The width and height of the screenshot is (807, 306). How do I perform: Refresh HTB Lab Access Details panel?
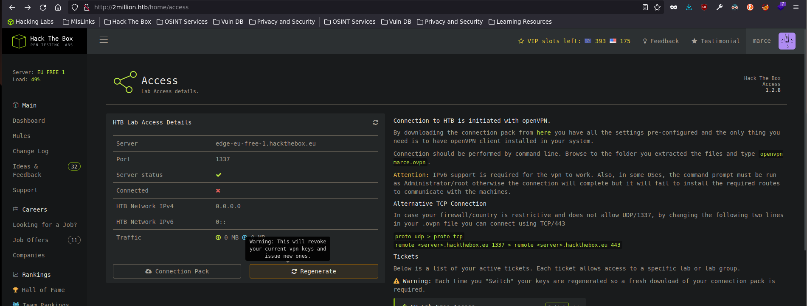(x=376, y=122)
